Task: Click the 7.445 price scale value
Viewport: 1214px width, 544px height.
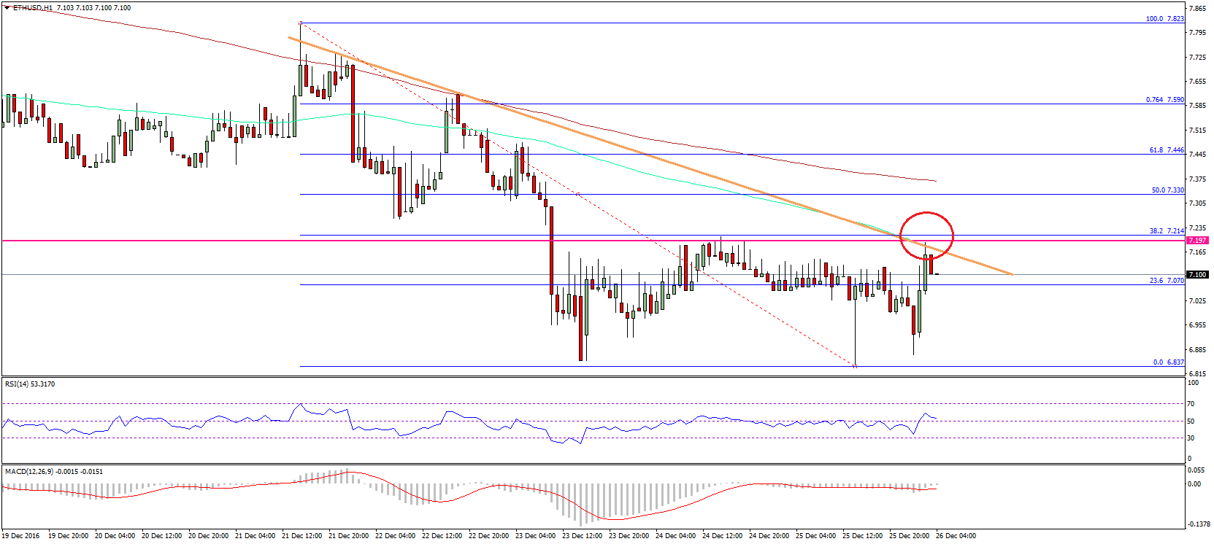Action: point(1197,155)
